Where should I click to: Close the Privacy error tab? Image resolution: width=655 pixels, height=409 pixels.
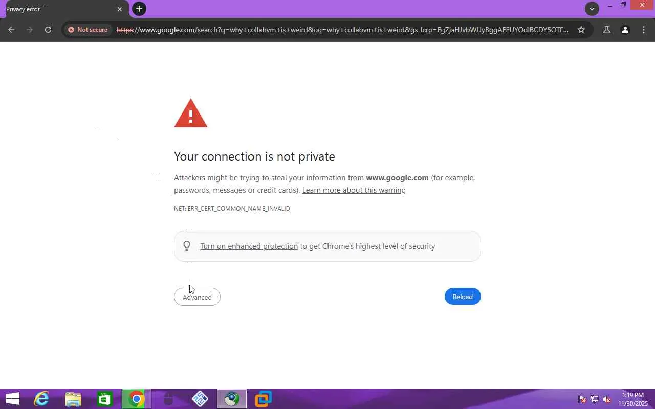click(120, 9)
